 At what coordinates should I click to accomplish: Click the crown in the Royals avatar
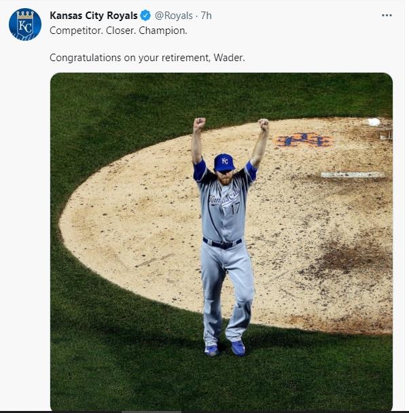pos(25,14)
